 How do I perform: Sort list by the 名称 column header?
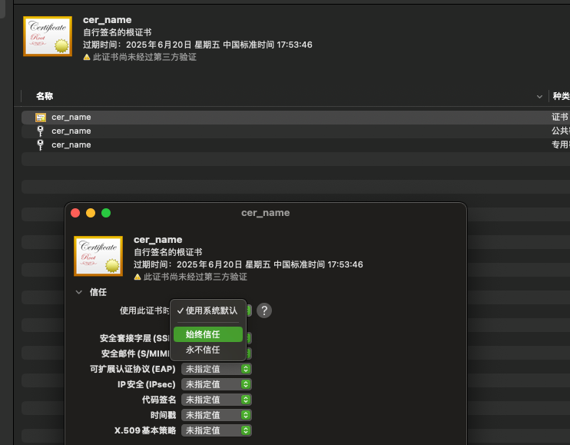pyautogui.click(x=45, y=96)
